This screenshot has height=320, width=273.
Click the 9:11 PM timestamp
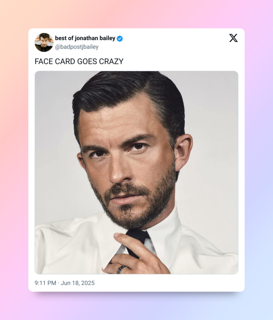point(45,283)
